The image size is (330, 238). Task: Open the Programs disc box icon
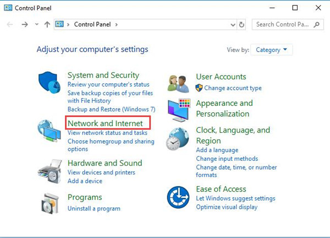tap(50, 203)
